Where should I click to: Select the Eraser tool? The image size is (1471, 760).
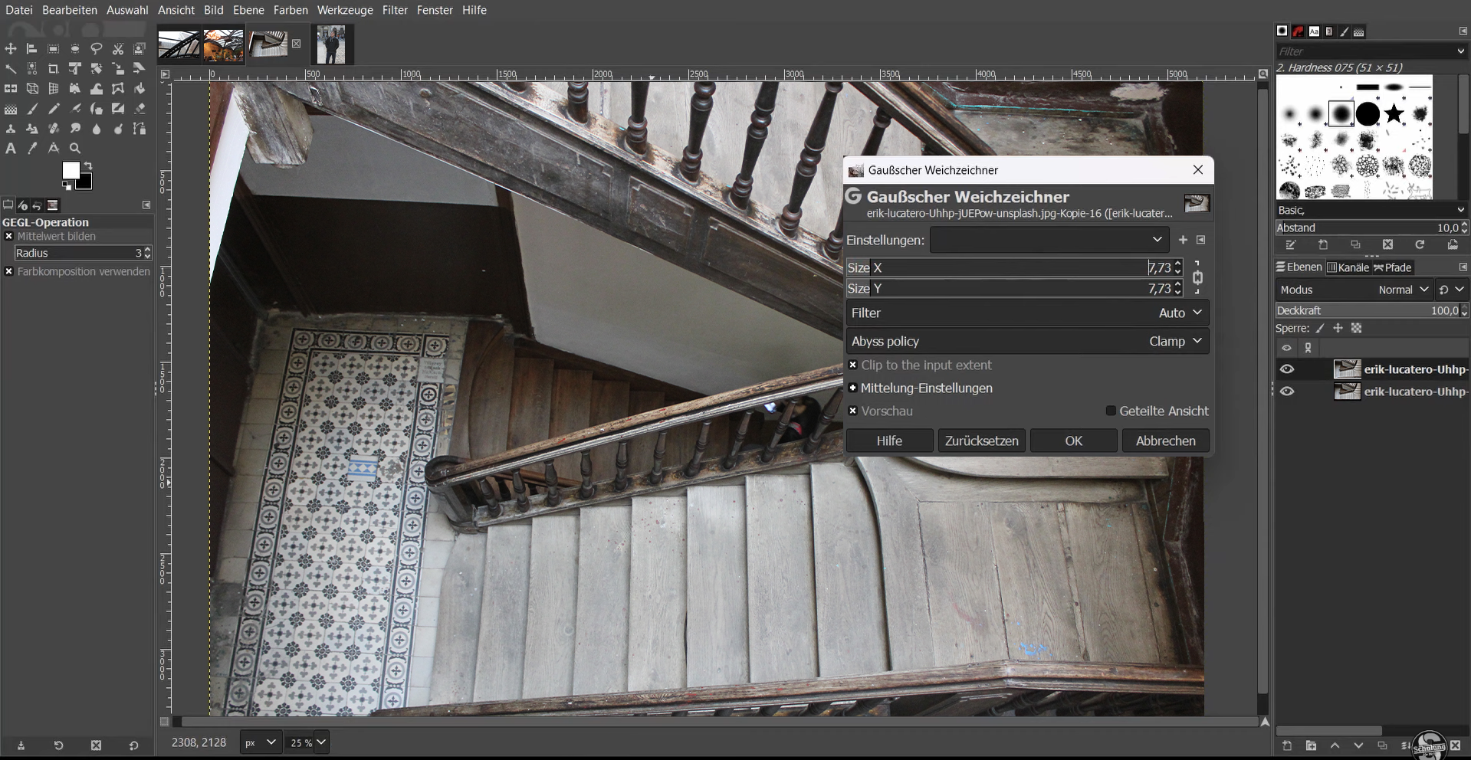tap(140, 109)
